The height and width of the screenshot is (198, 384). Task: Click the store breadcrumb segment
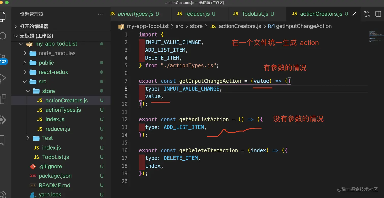tap(196, 26)
